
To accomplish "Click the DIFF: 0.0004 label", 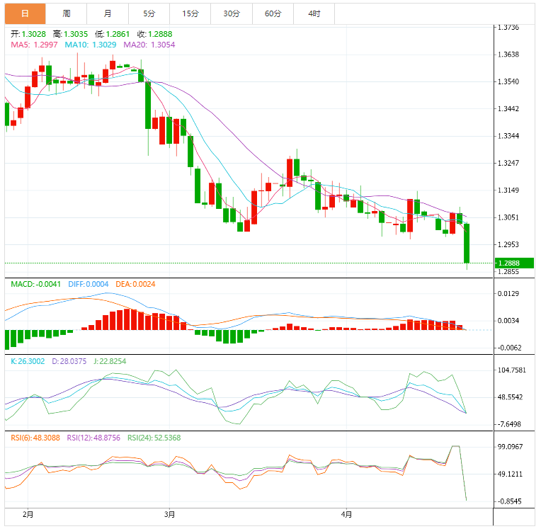I will coord(89,285).
